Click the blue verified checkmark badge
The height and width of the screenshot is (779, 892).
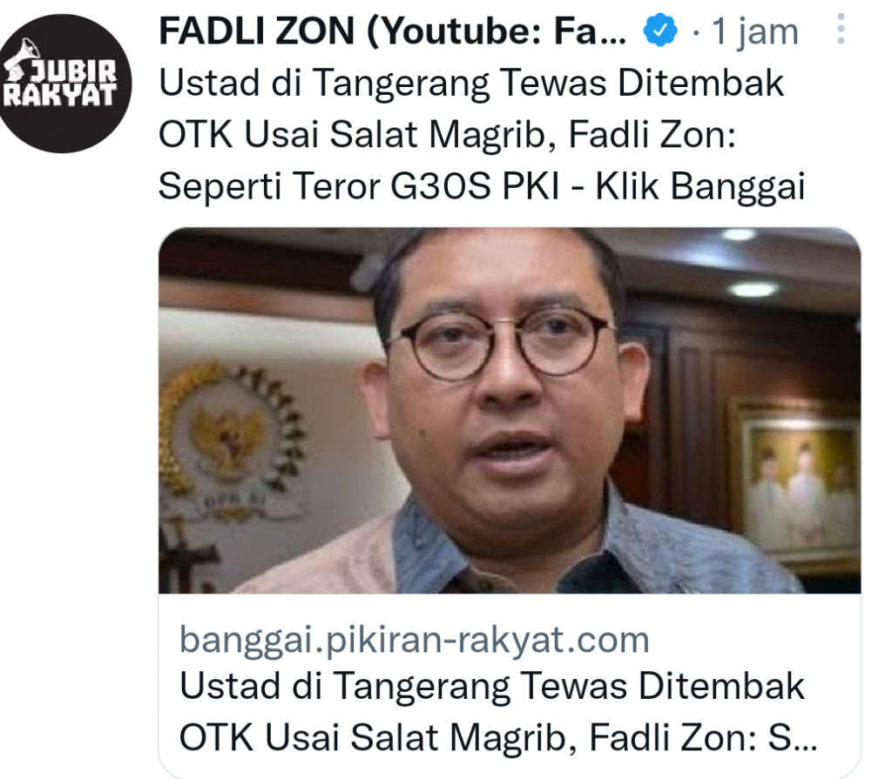(x=660, y=30)
